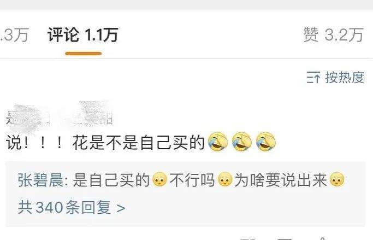Click 张碧晨's reply text 是自己买的
373x240 pixels.
pyautogui.click(x=111, y=180)
